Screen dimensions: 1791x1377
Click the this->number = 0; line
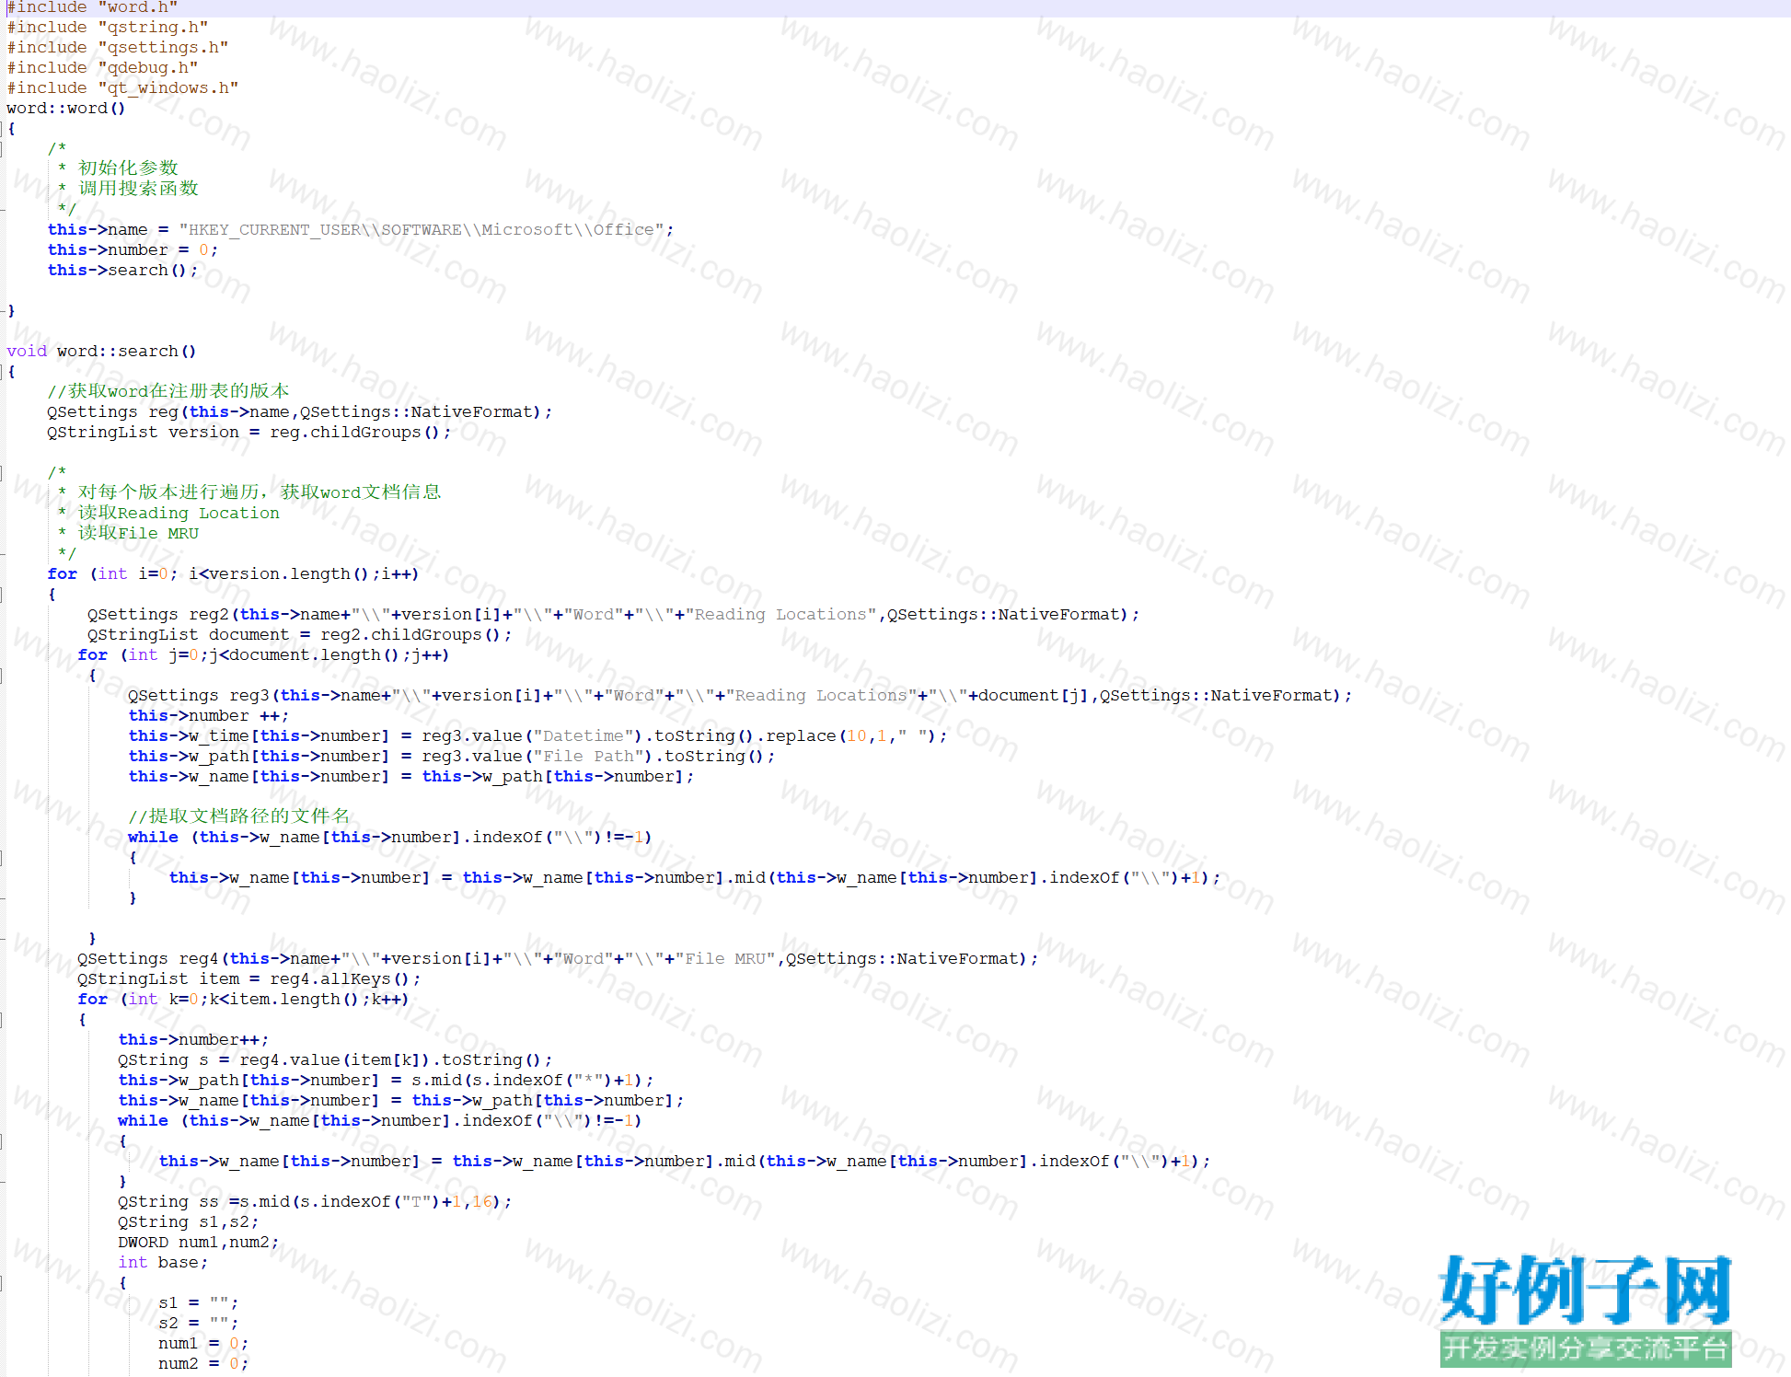[x=133, y=250]
